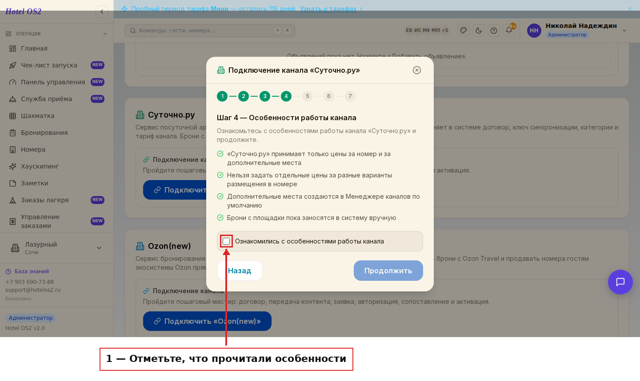Viewport: 640px width, 381px height.
Task: Click the 'Номера' sidebar icon
Action: point(13,149)
